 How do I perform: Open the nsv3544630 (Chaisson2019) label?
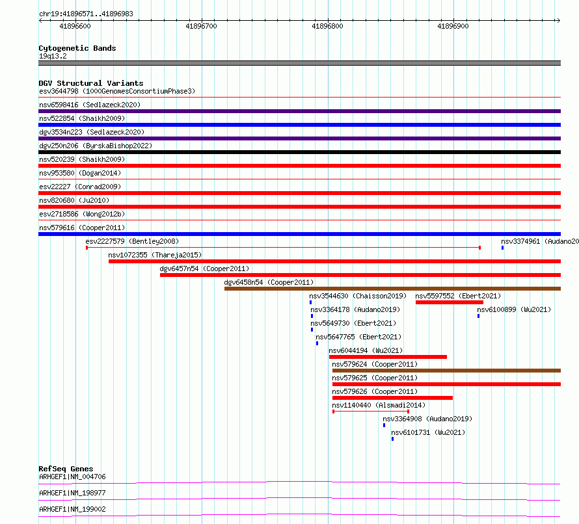(358, 296)
